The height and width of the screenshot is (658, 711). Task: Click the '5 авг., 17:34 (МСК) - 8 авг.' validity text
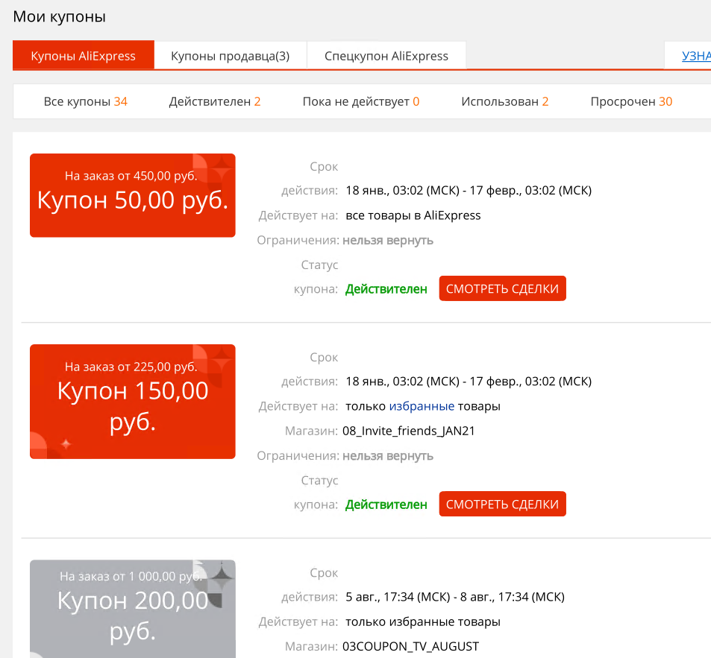455,597
